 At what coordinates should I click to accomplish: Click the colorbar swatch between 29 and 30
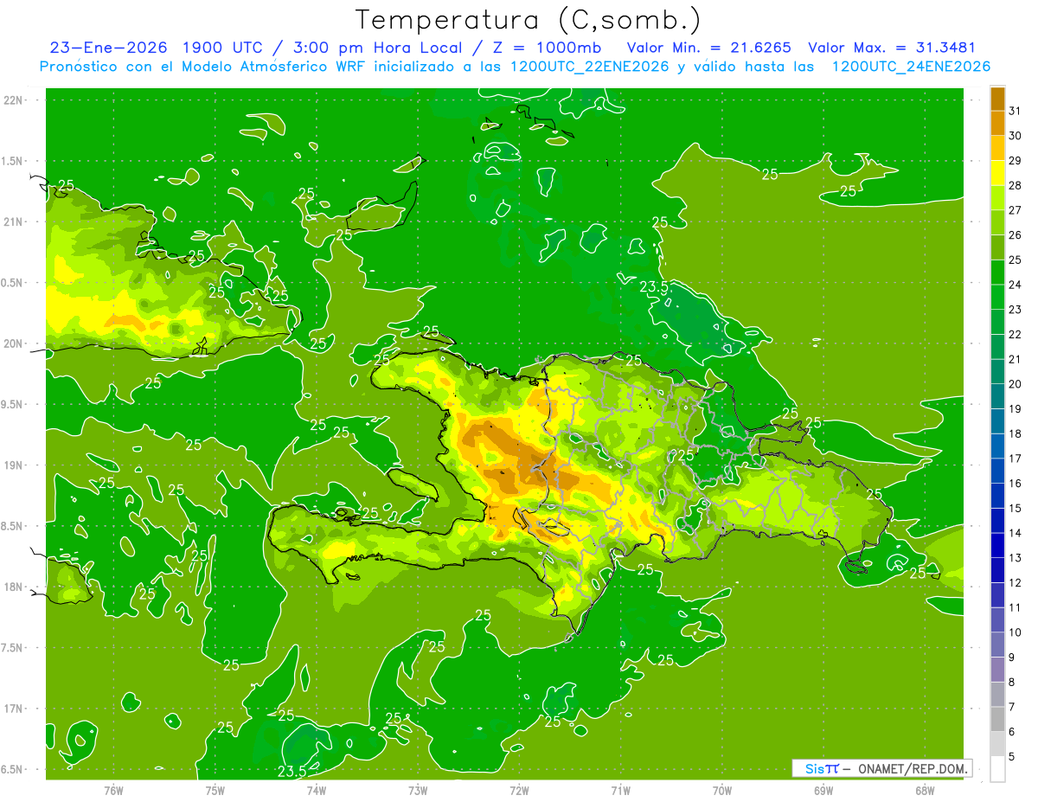[x=997, y=148]
